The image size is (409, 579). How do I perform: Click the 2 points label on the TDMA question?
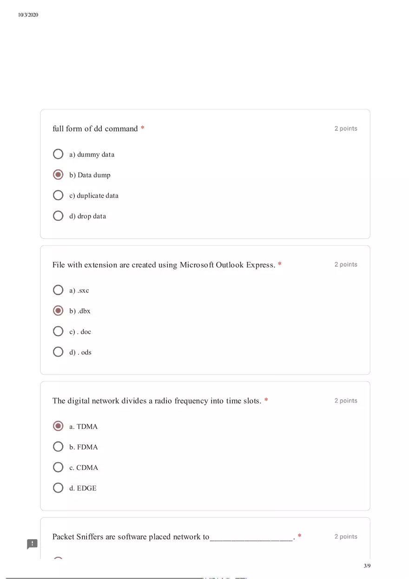[x=346, y=400]
